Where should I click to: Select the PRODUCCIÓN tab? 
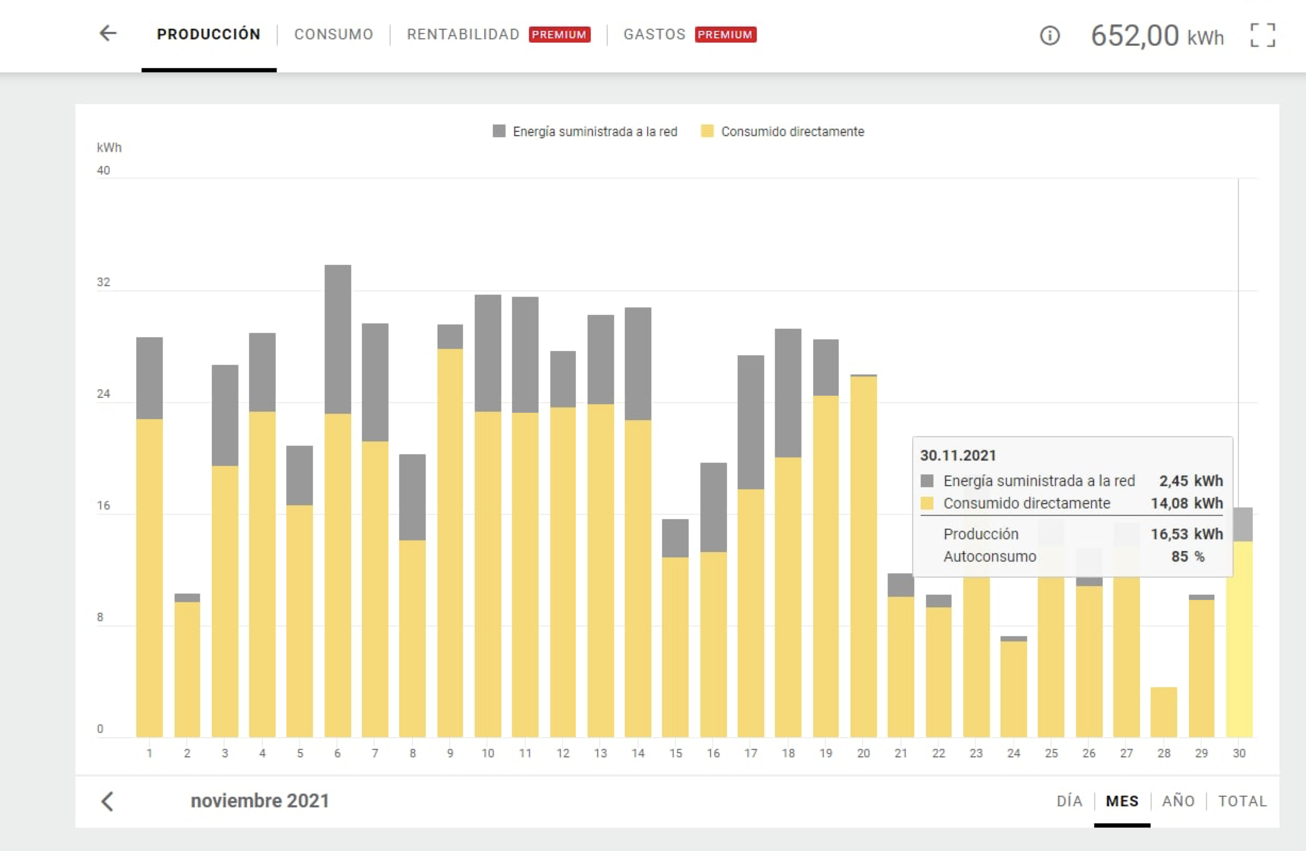(209, 34)
